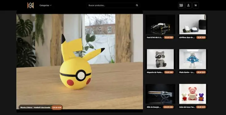The image size is (226, 115).
Task: Open the energy rifle thumbnail
Action: (x=160, y=94)
